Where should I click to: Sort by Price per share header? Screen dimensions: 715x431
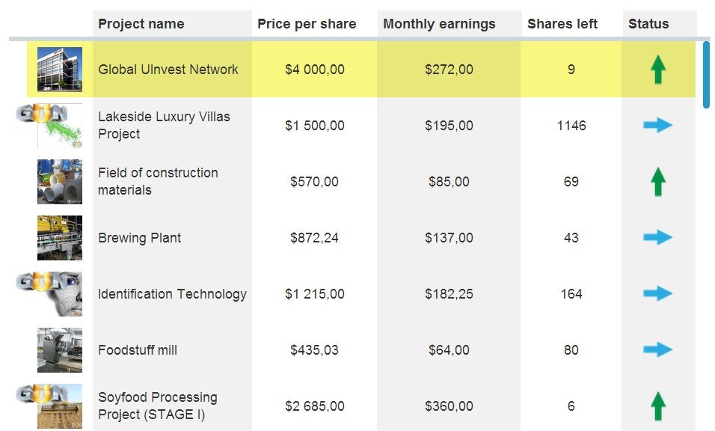click(x=307, y=24)
